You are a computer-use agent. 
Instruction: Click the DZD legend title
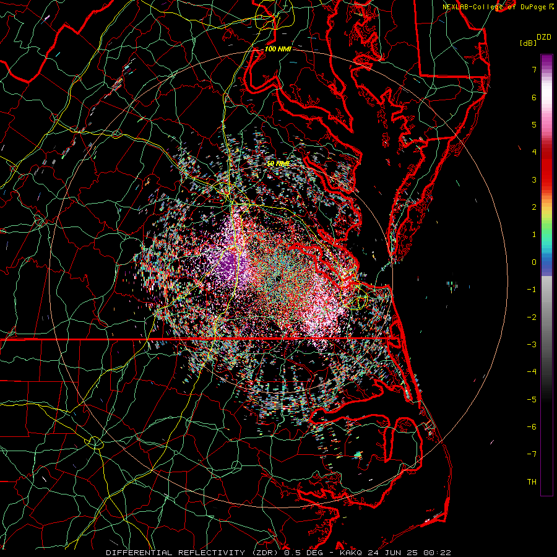pyautogui.click(x=544, y=37)
